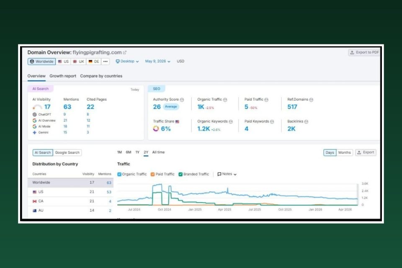This screenshot has width=402, height=268.
Task: Switch chart granularity to Days
Action: pos(330,152)
